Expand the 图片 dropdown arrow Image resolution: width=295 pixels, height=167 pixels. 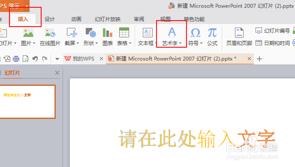[x=34, y=43]
